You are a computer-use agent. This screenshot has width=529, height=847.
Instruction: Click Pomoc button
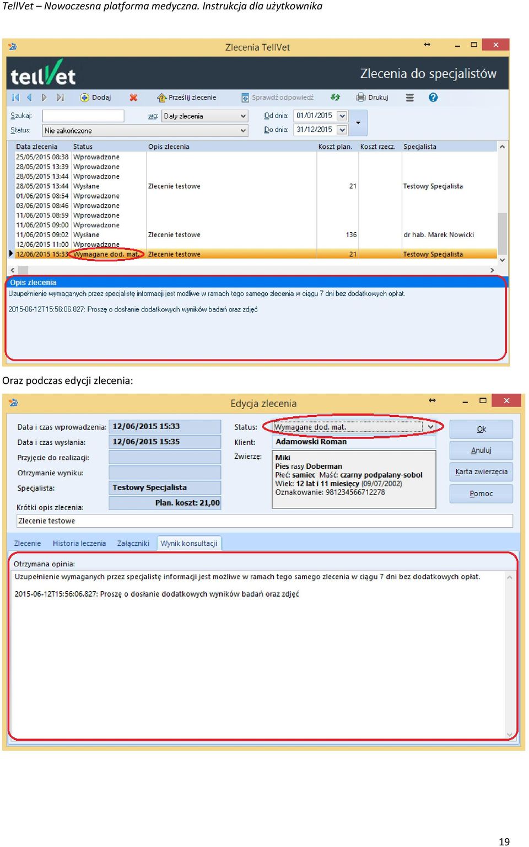pyautogui.click(x=481, y=494)
